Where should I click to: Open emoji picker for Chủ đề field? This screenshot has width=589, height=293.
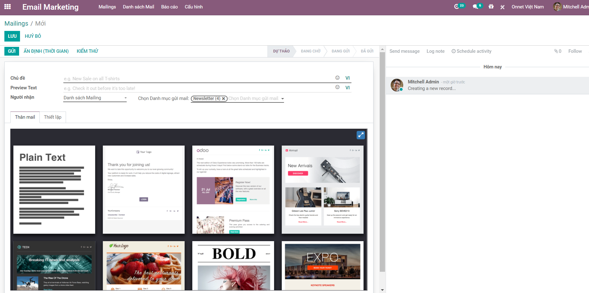pos(337,78)
